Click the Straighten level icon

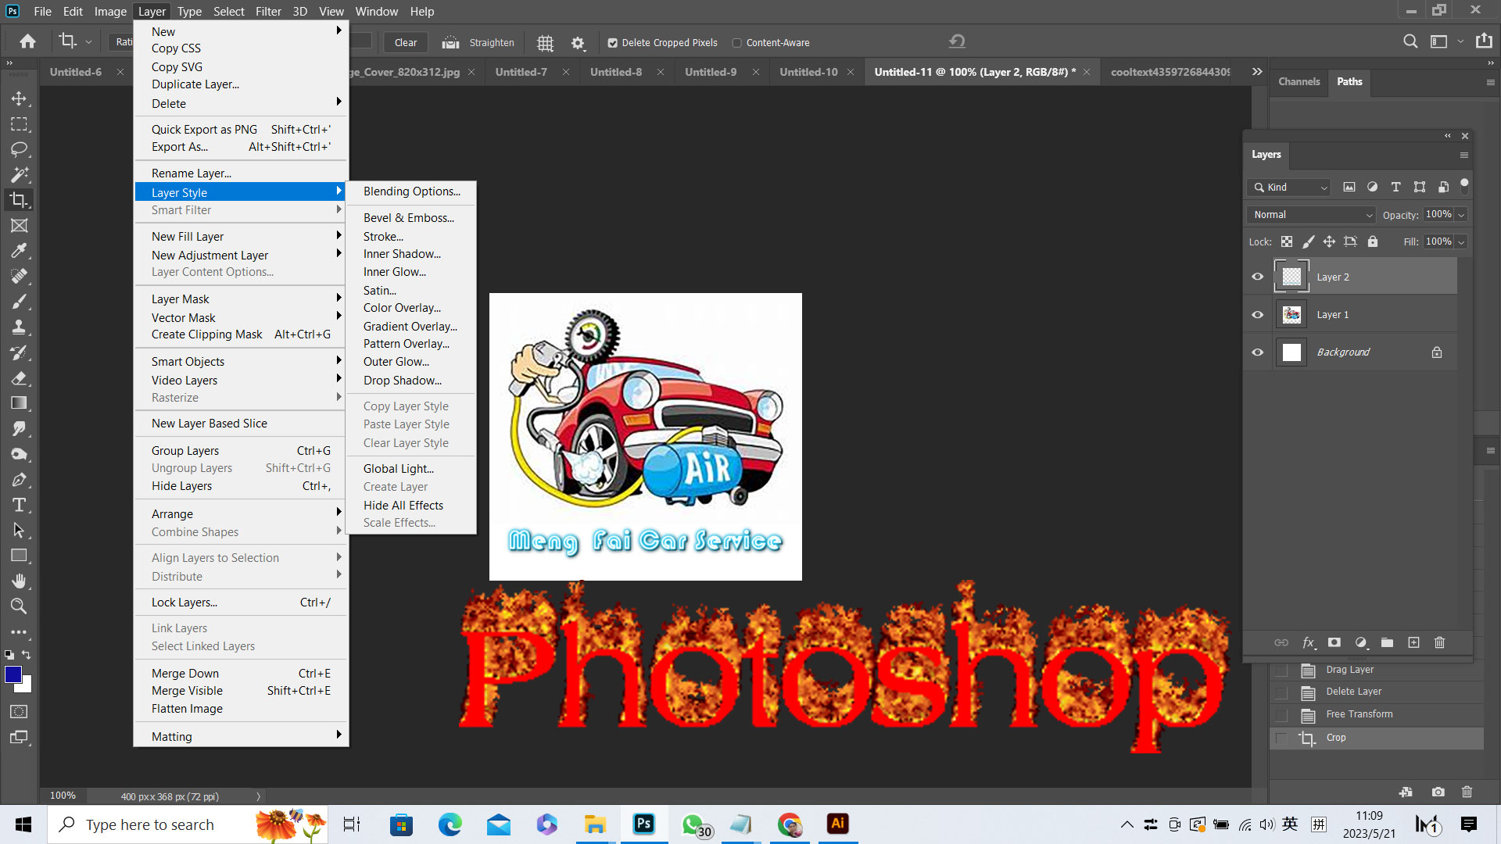click(450, 43)
